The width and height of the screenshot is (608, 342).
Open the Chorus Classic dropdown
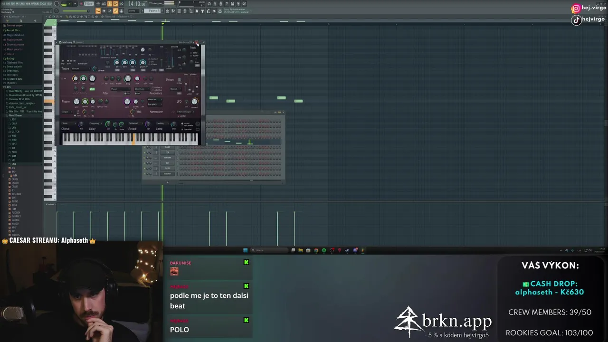coord(69,123)
